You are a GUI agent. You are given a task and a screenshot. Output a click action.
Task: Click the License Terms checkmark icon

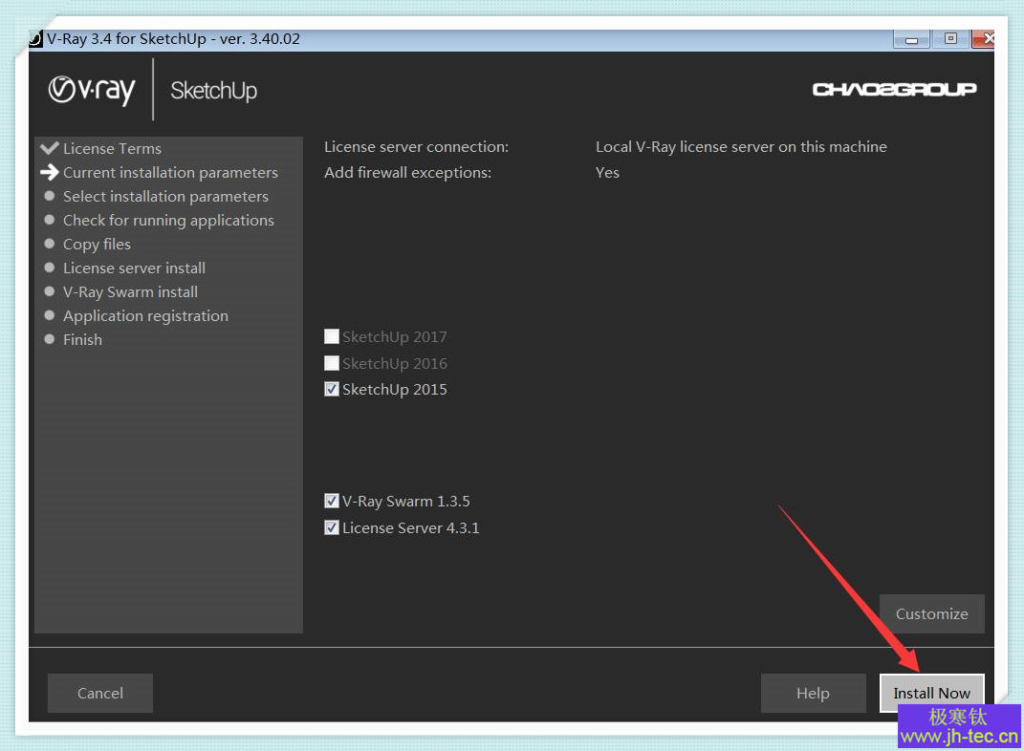tap(50, 148)
